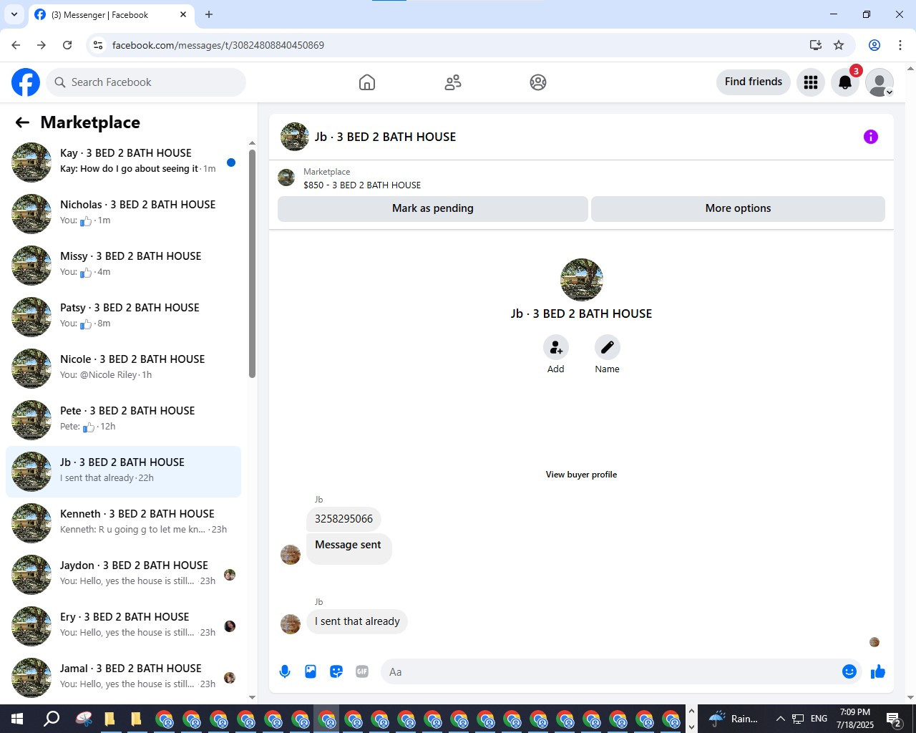Open the Kenneth conversation

tap(123, 523)
